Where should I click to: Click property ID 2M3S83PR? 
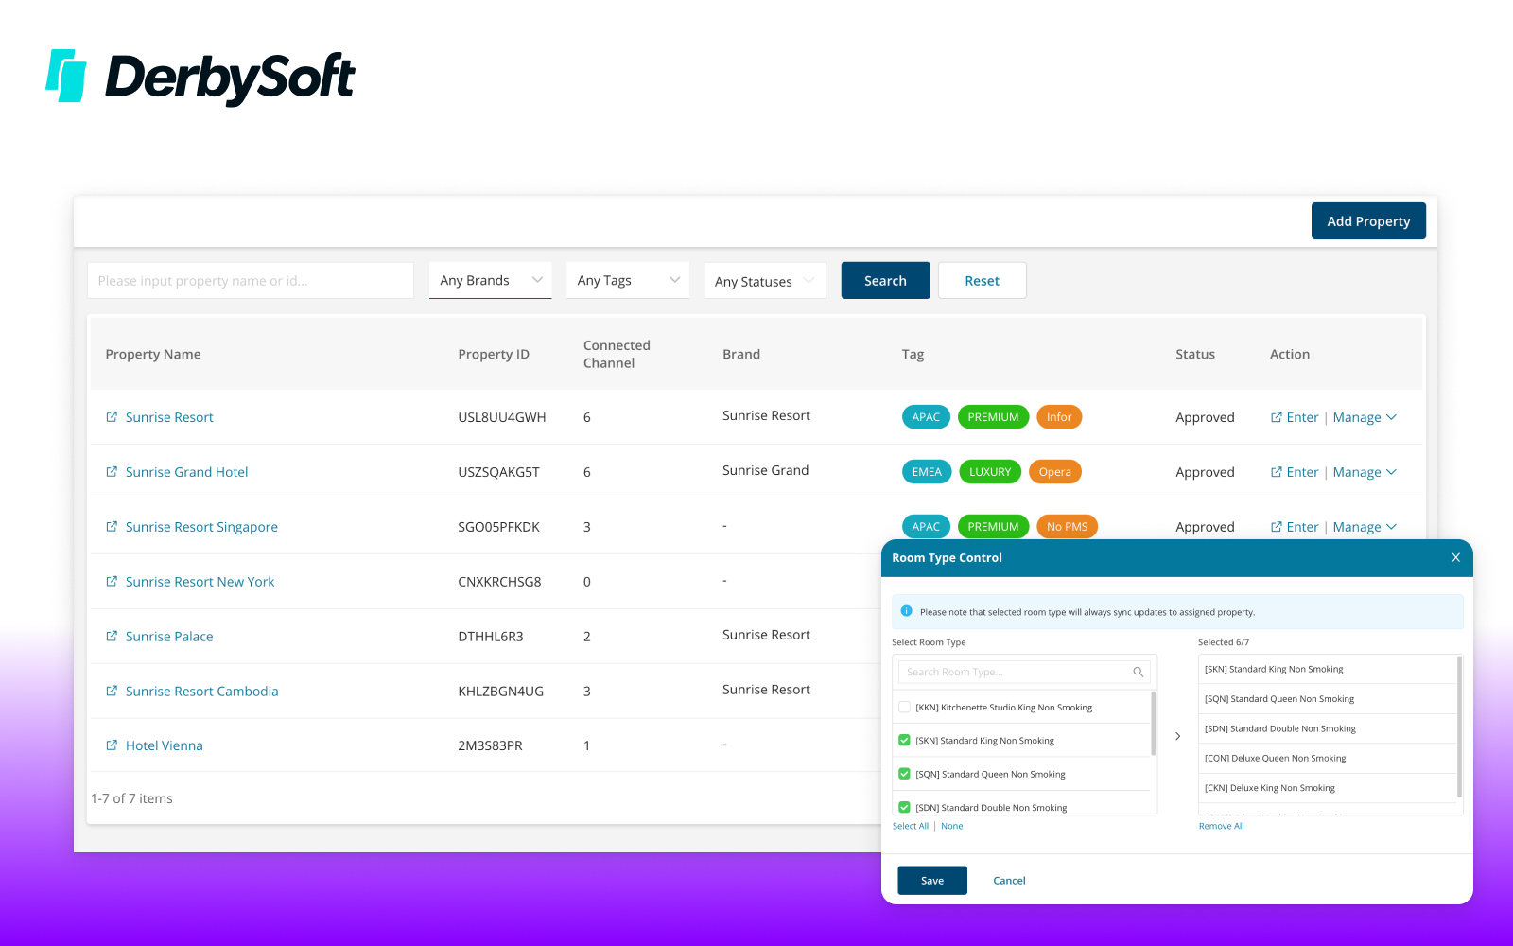(491, 745)
